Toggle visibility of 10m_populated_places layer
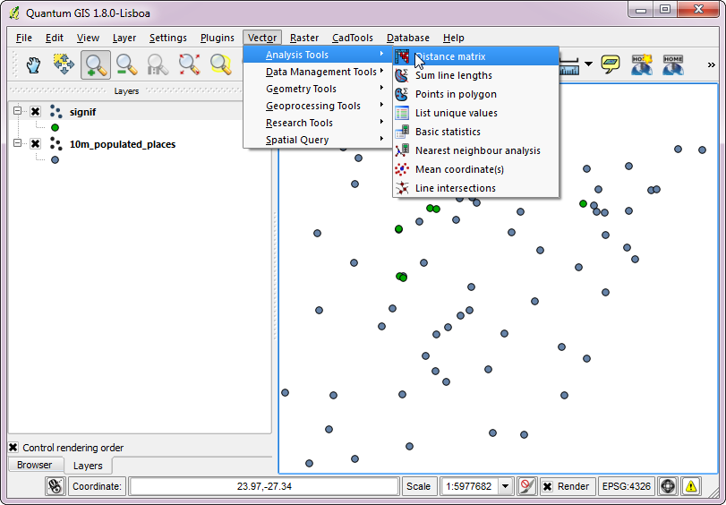The height and width of the screenshot is (505, 726). coord(35,143)
